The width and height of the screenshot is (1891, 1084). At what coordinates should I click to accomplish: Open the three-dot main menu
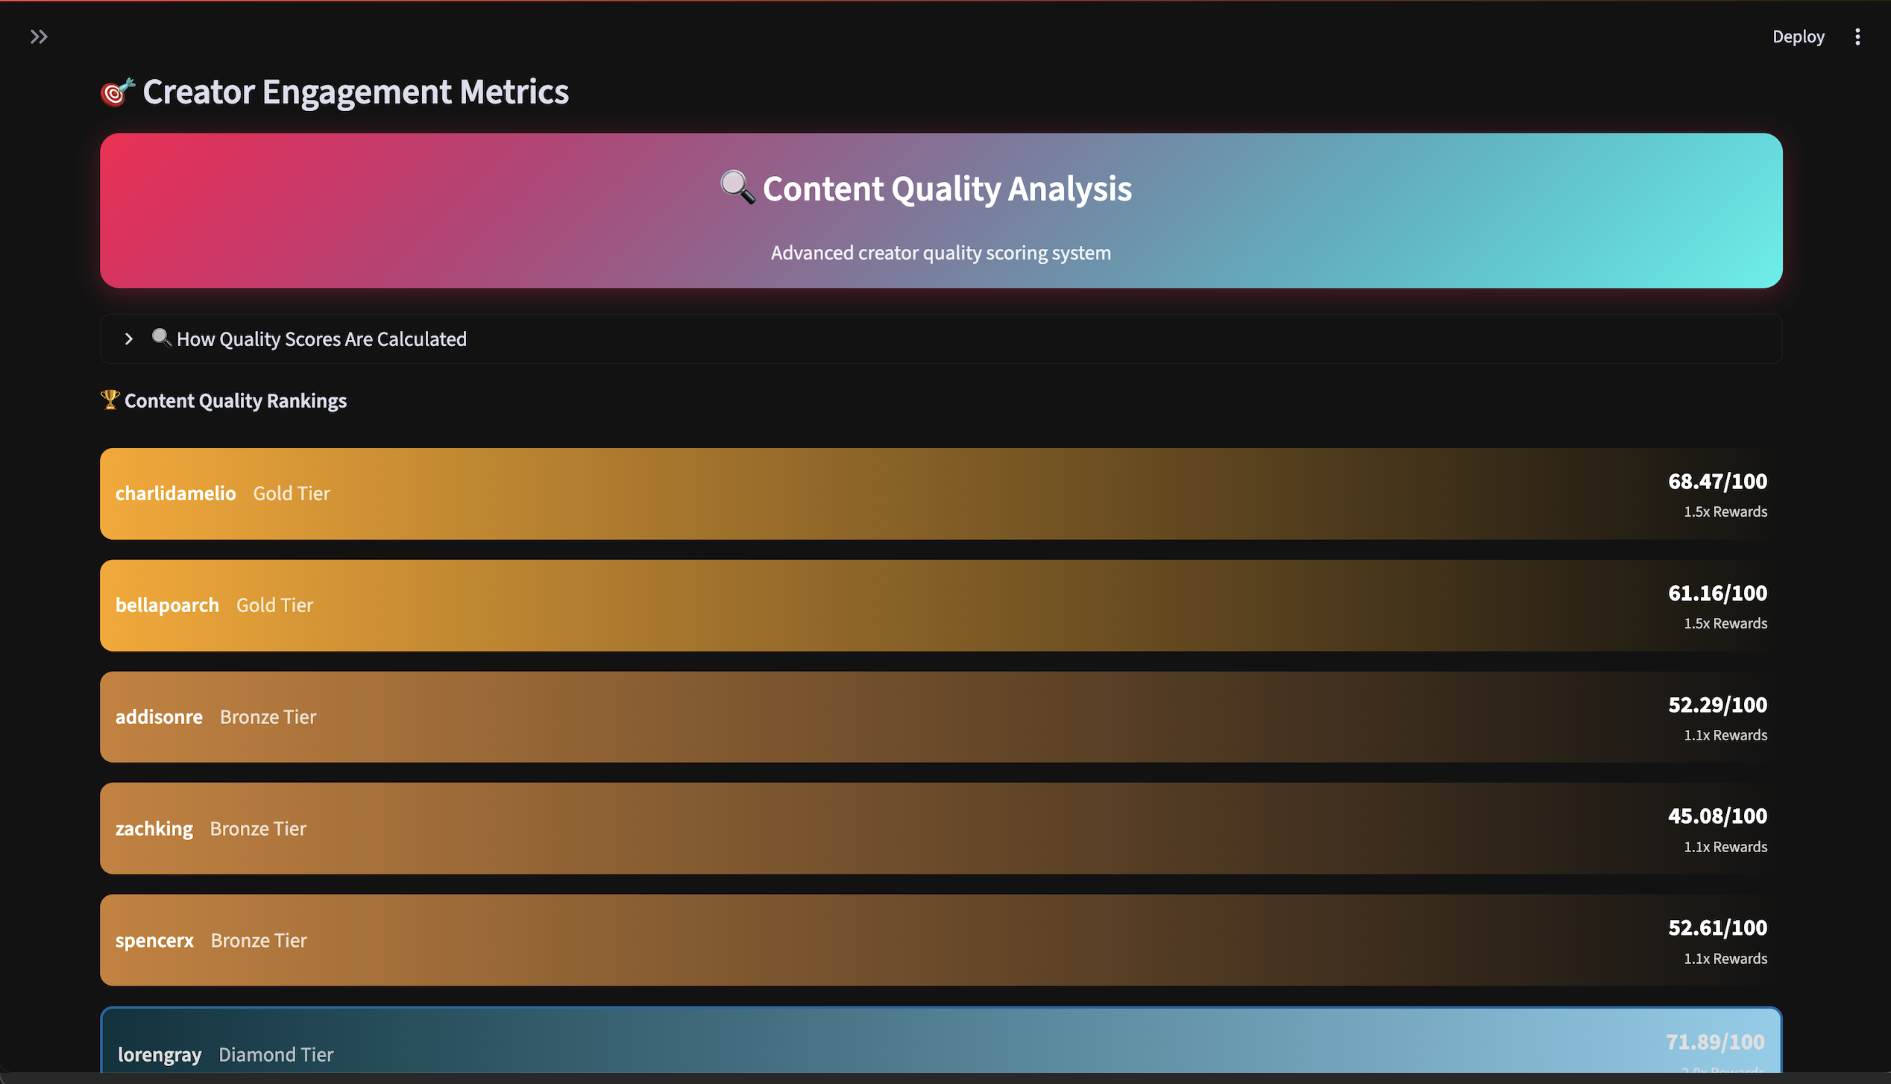(1857, 37)
